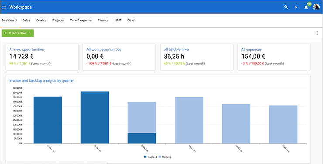
Task: Switch to the Sales tab
Action: [26, 20]
